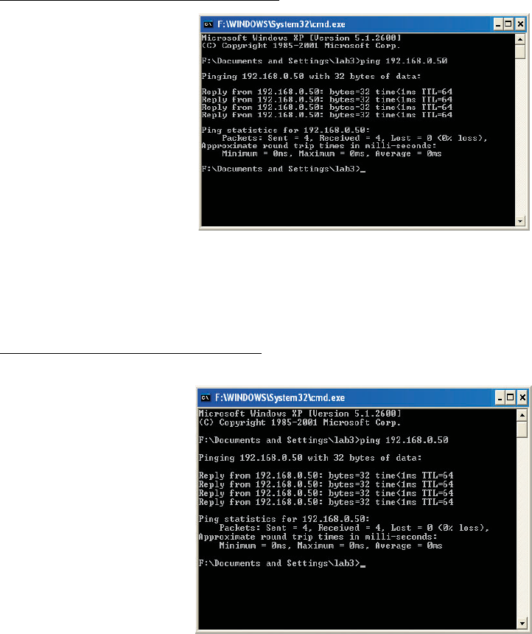This screenshot has height=634, width=532.
Task: Click scroll-down arrow in upper command window
Action: click(520, 221)
